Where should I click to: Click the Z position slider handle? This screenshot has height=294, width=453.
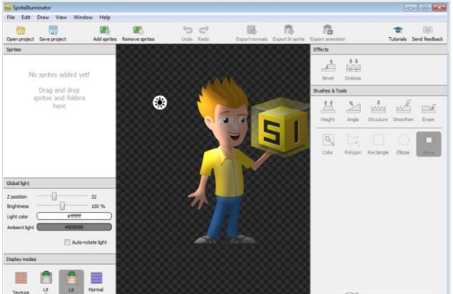click(x=54, y=196)
